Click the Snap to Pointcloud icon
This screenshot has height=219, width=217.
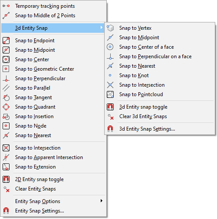click(x=110, y=94)
